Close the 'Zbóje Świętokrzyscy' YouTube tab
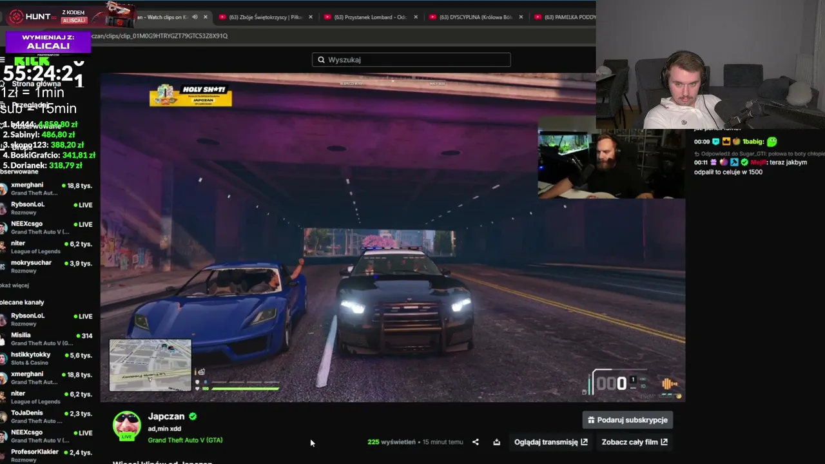Image resolution: width=825 pixels, height=464 pixels. (x=311, y=17)
